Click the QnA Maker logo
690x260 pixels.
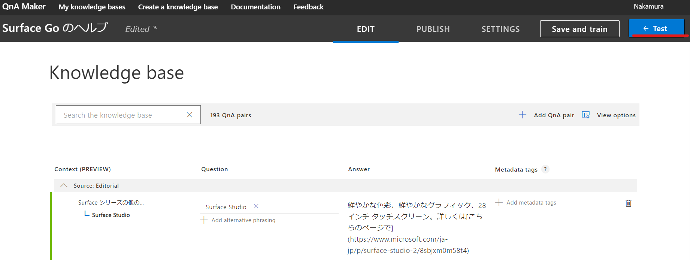24,7
